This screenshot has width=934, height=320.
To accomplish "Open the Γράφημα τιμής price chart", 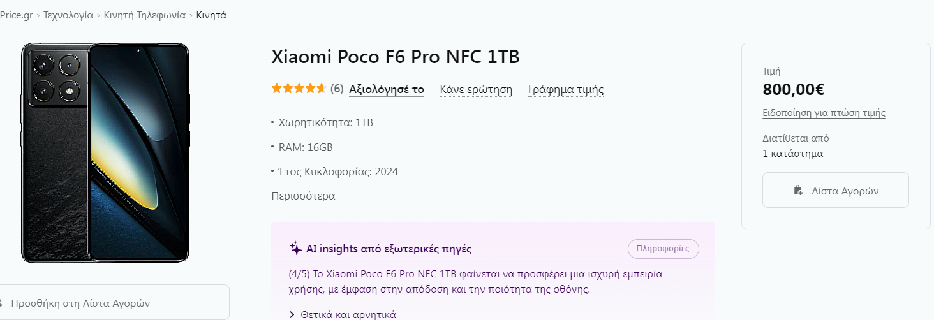I will coord(566,89).
